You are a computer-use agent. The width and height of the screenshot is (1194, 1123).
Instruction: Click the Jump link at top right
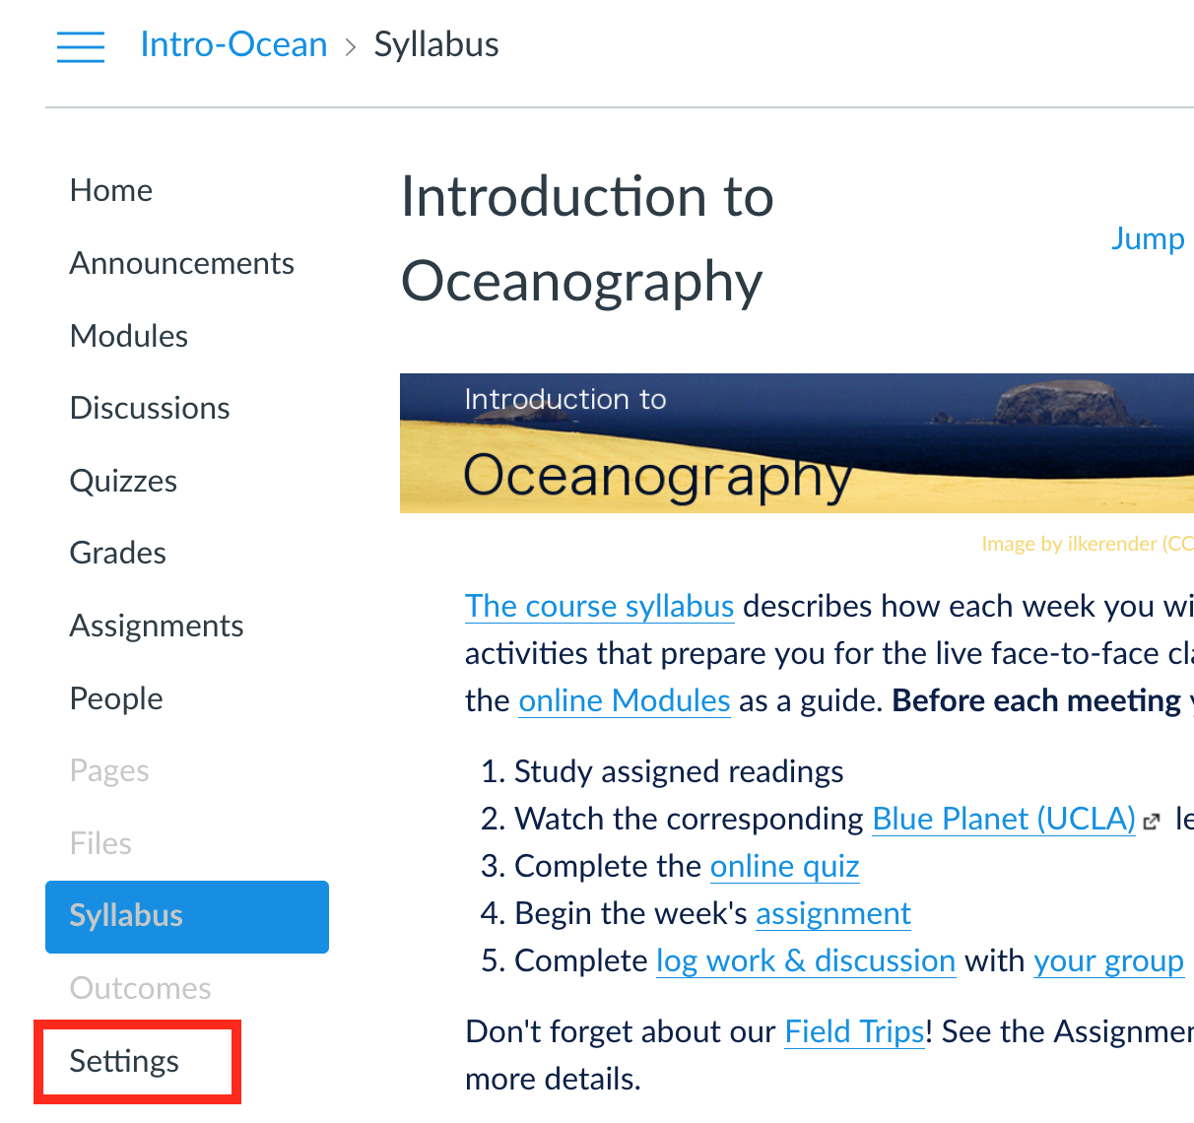1148,238
